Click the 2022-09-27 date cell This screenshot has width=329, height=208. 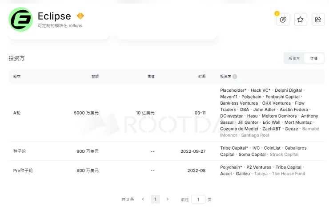[x=193, y=151]
